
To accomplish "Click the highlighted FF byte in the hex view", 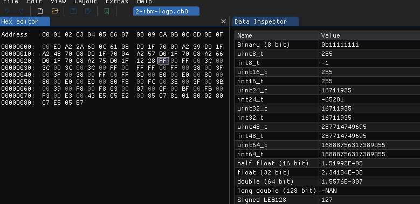I will [163, 61].
